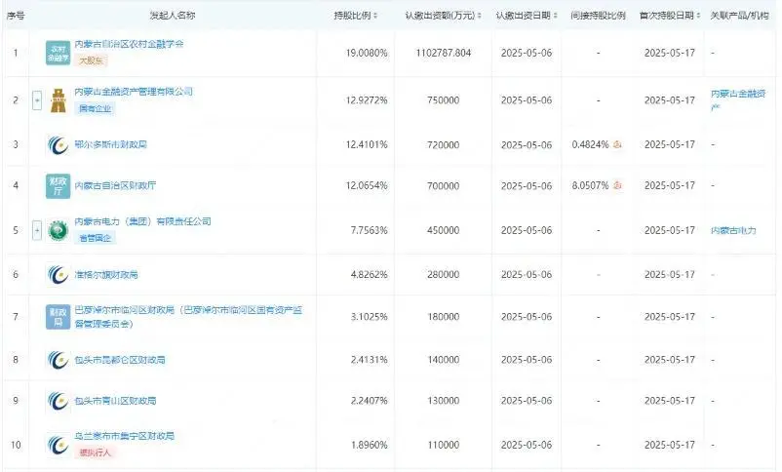Select the 4.8262% shareholding cell
The image size is (782, 472).
[369, 274]
